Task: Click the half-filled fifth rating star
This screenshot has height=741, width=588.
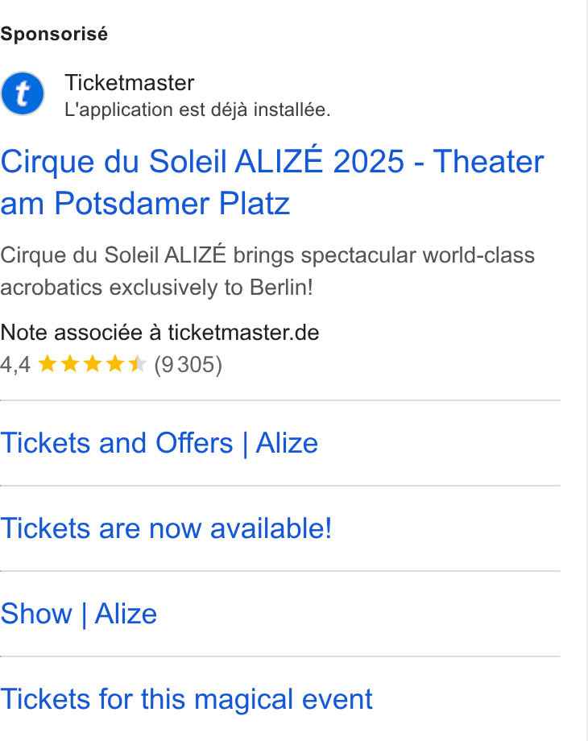Action: 137,364
